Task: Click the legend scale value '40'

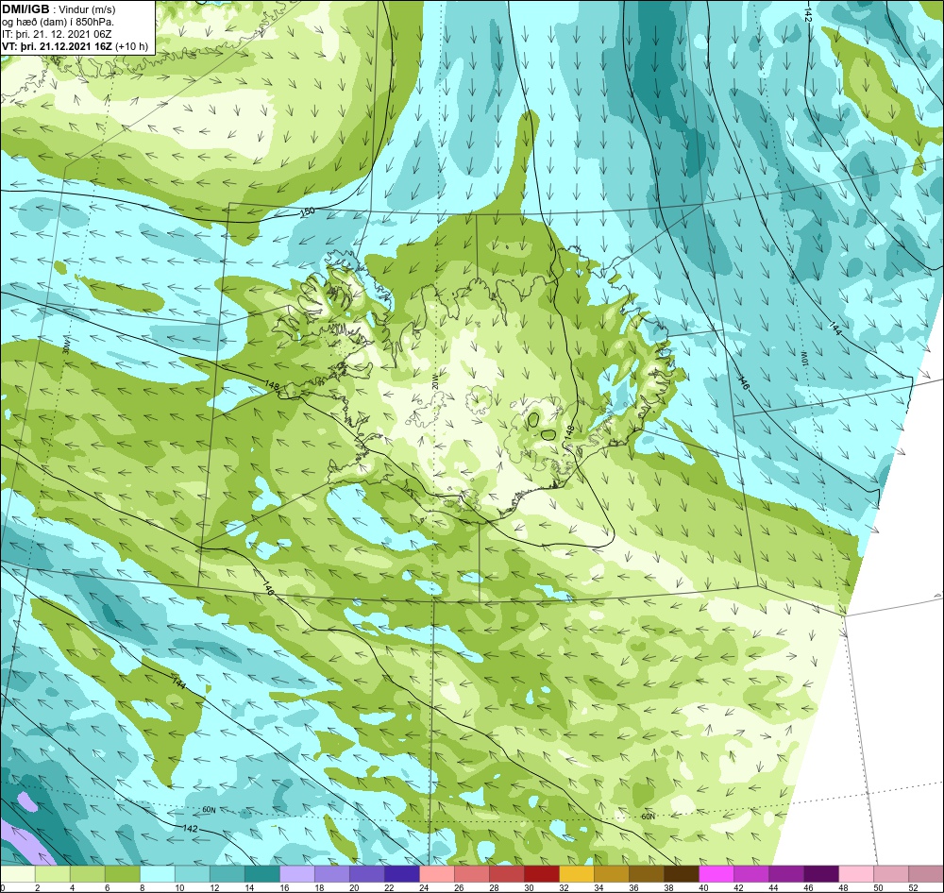Action: 703,887
